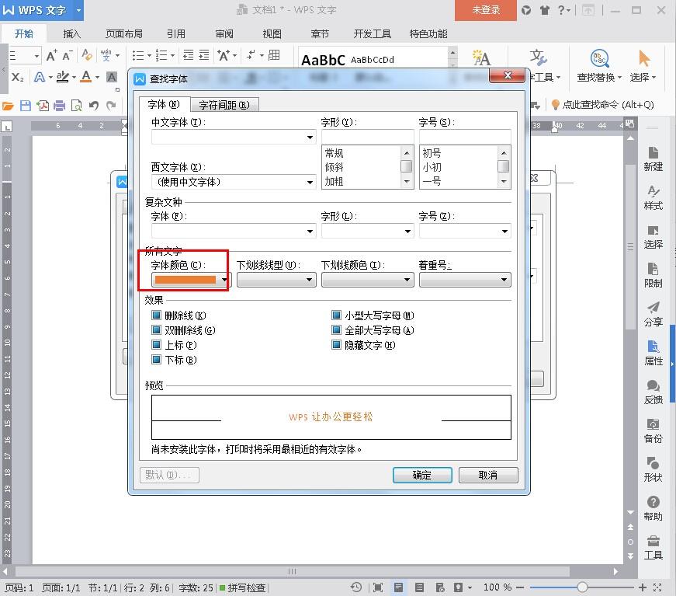The height and width of the screenshot is (596, 676).
Task: Open the 审阅 ribbon tab
Action: pyautogui.click(x=224, y=33)
